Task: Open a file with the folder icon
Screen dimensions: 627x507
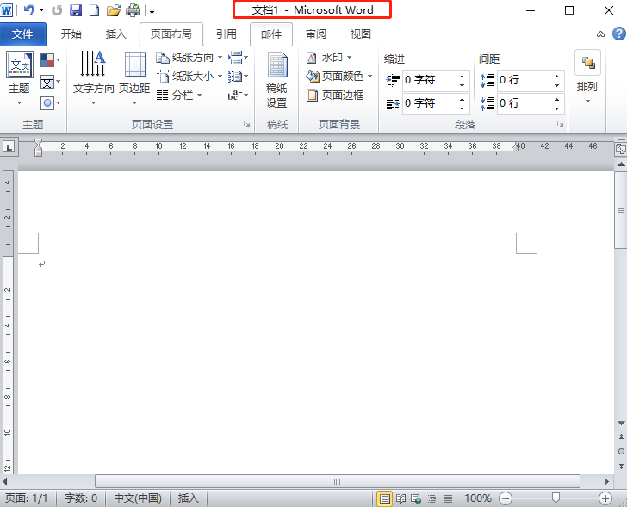Action: 114,10
